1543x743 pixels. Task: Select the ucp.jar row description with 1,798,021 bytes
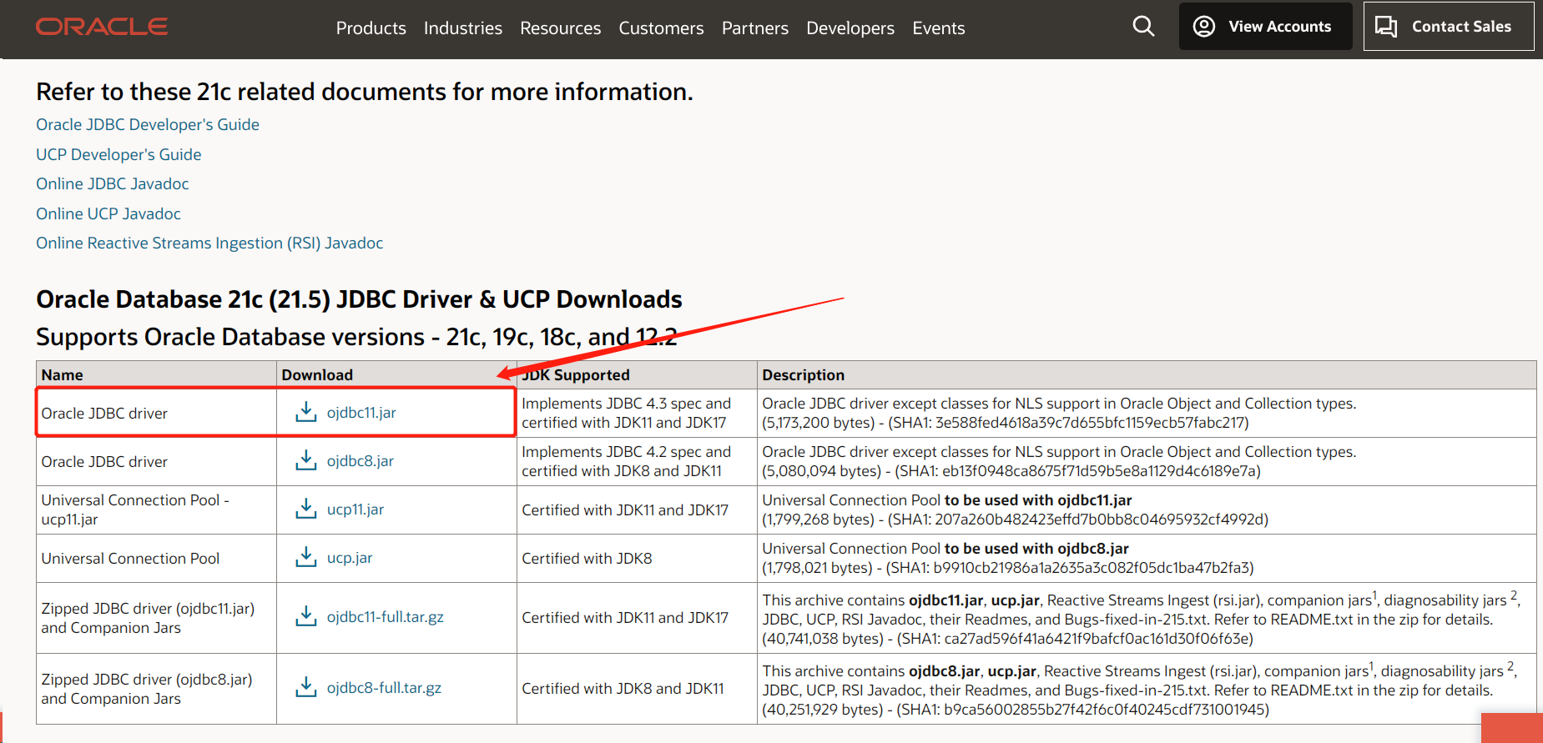(1147, 558)
